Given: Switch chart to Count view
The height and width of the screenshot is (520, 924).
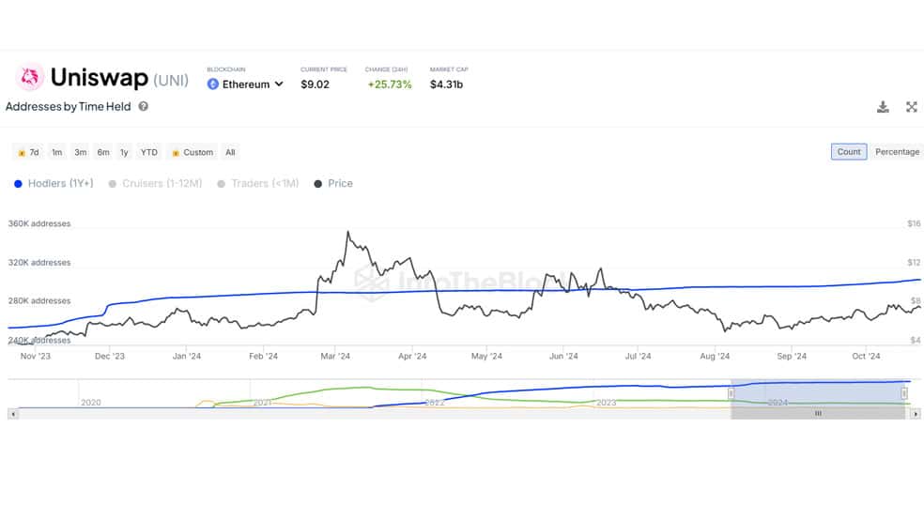Looking at the screenshot, I should [849, 152].
